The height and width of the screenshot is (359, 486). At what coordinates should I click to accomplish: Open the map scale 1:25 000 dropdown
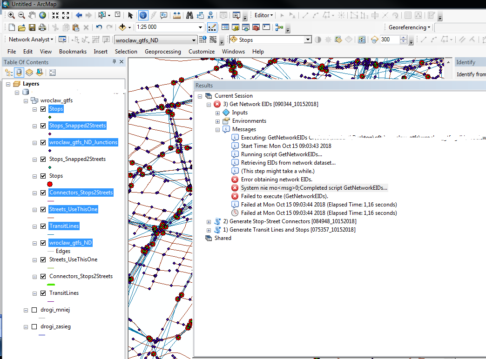200,27
